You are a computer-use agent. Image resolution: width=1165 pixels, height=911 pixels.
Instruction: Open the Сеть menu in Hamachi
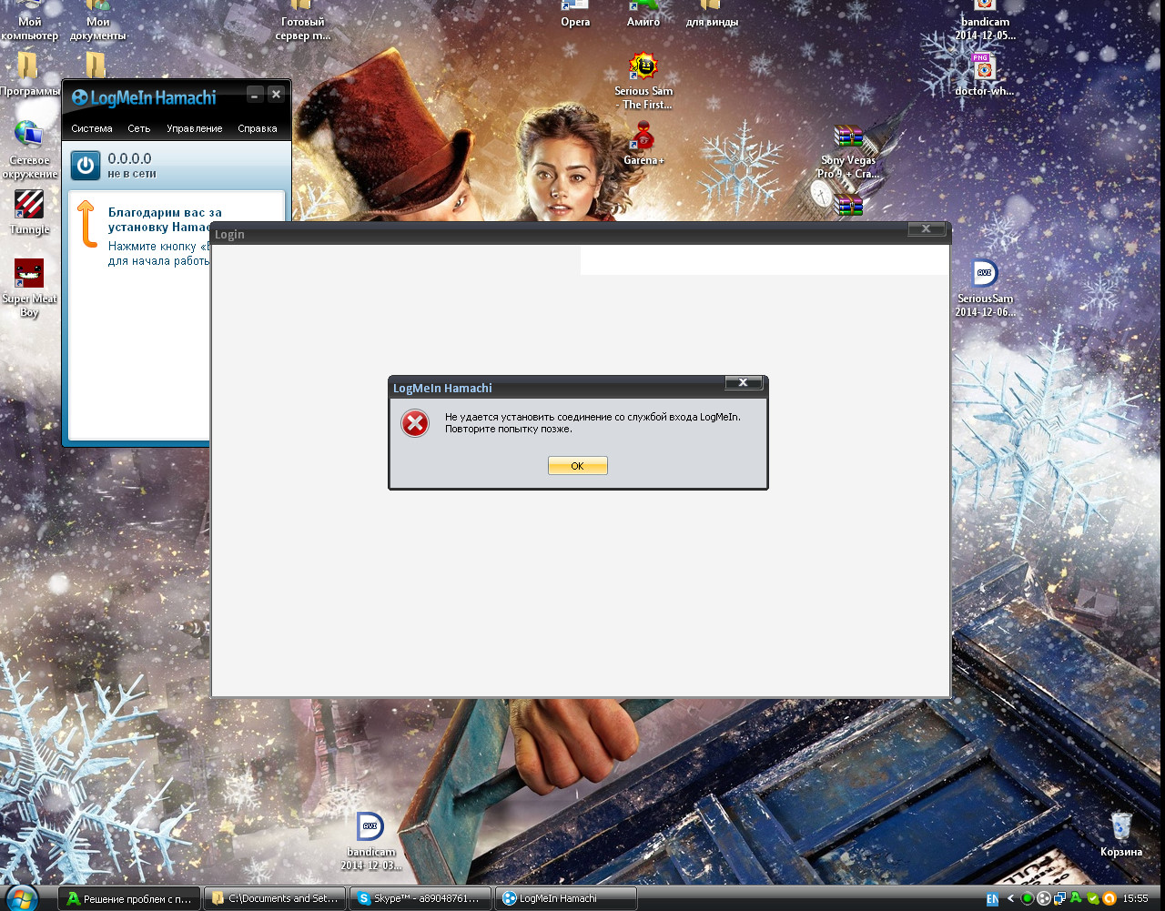pos(139,128)
